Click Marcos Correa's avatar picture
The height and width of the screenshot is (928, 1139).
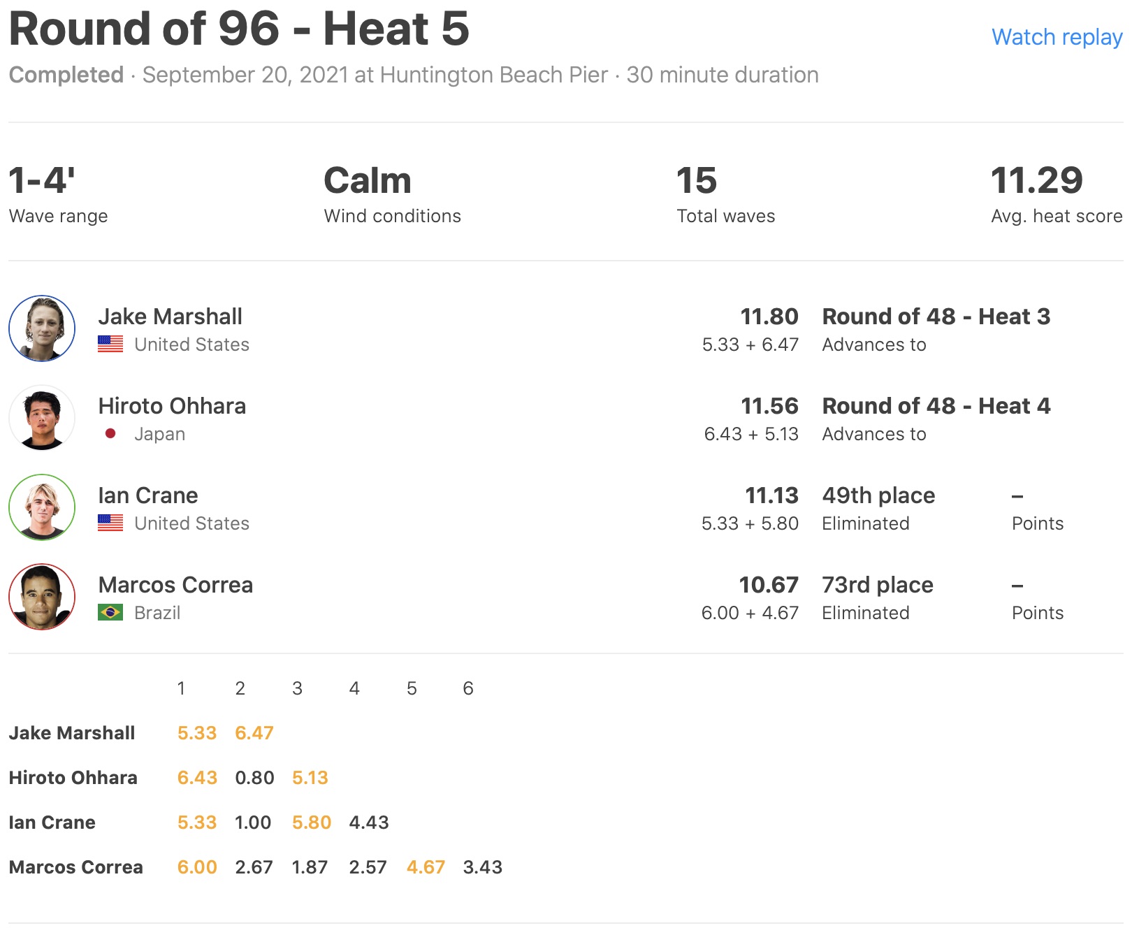(42, 597)
